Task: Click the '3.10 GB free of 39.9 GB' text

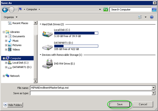Action: pos(67,36)
